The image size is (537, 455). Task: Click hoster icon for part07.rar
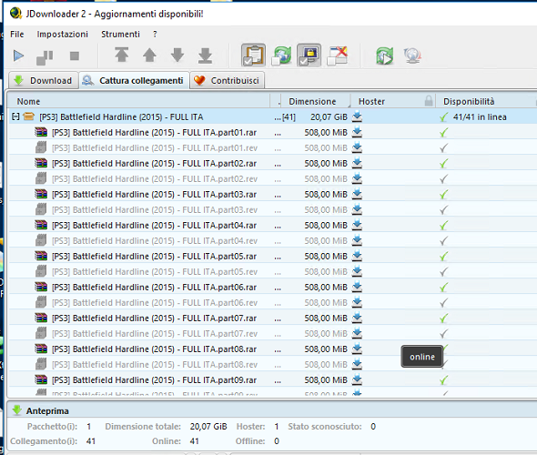point(357,318)
